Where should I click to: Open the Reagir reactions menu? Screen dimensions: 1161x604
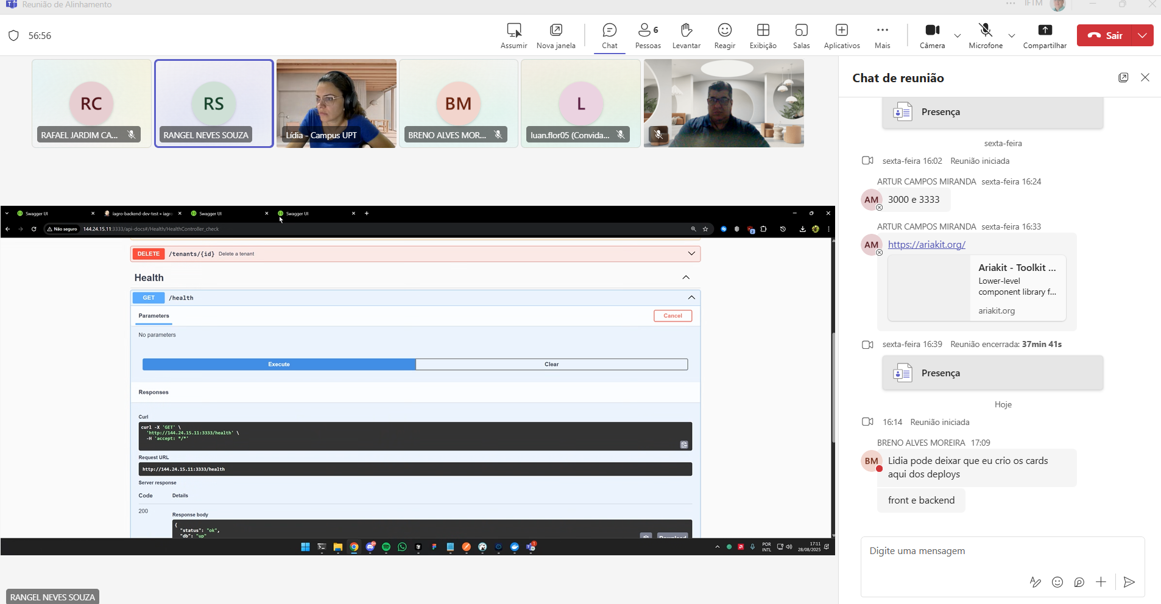click(x=724, y=36)
